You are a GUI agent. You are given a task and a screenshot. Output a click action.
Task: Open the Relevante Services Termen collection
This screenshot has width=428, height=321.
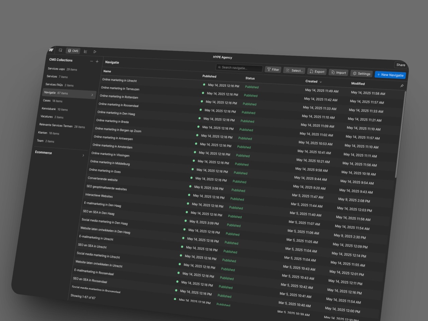point(62,126)
